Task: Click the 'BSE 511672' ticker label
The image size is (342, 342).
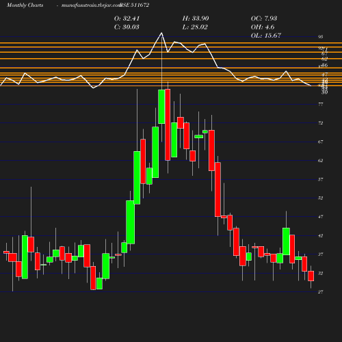Action: tap(135, 5)
